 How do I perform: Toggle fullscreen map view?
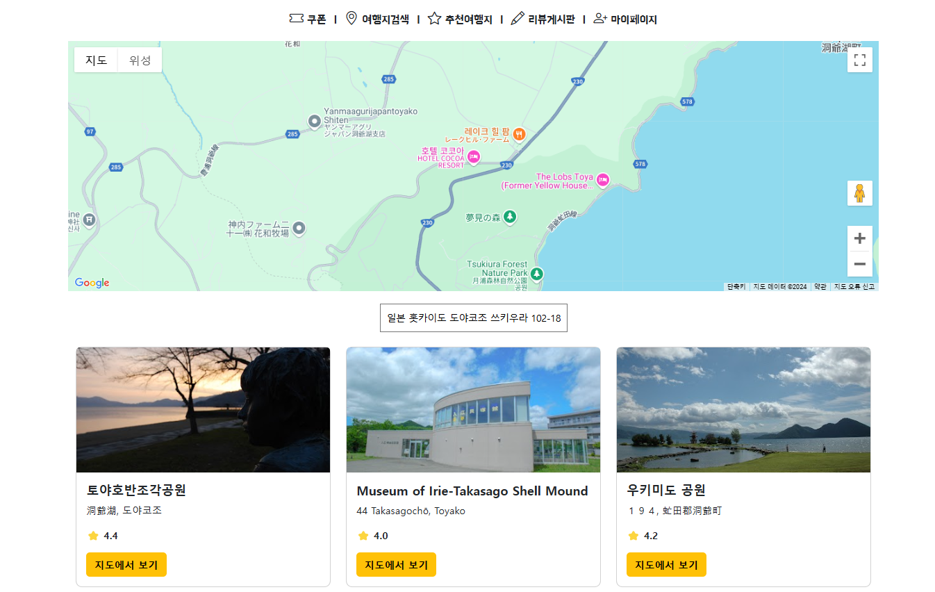(x=860, y=60)
